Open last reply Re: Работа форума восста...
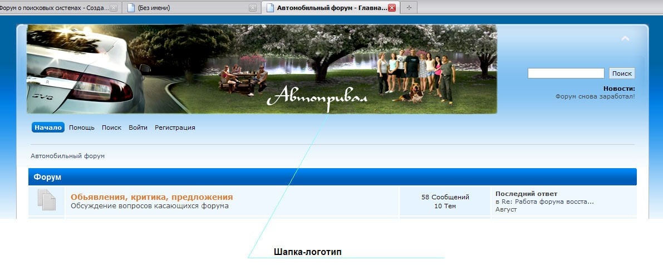The image size is (663, 265). (x=548, y=202)
